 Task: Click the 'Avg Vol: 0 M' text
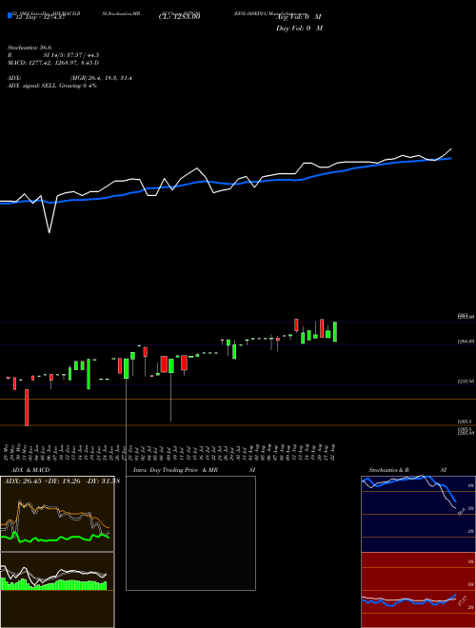tap(299, 17)
